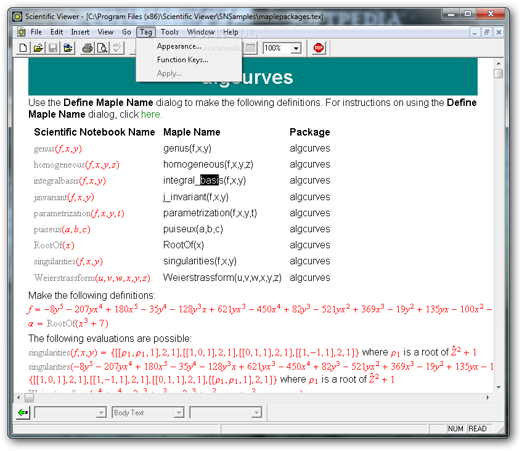Click the Scientific Viewer title bar icon
The width and height of the screenshot is (522, 451).
point(17,16)
